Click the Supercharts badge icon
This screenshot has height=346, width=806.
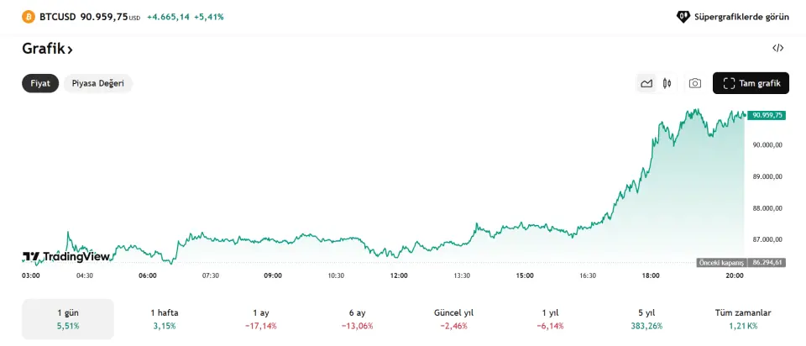[x=683, y=17]
